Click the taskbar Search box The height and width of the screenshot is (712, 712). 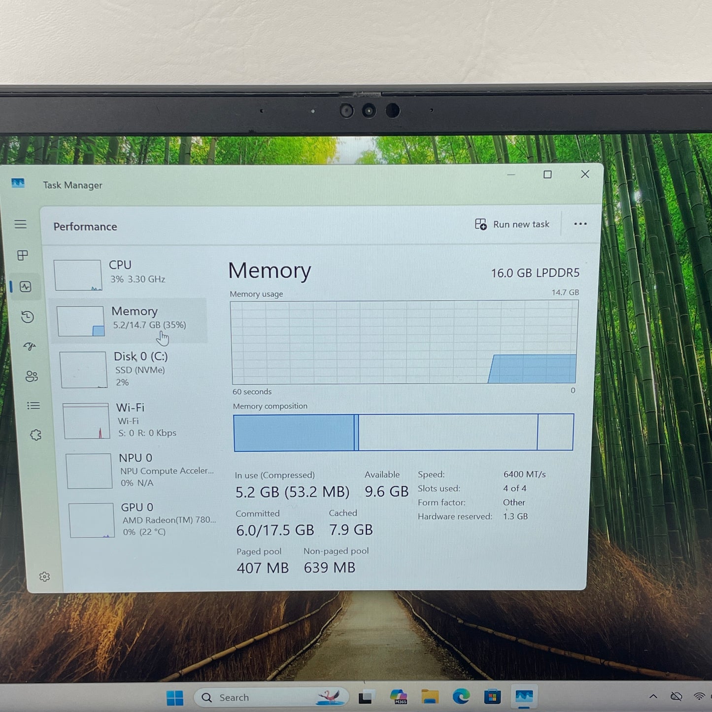pyautogui.click(x=271, y=697)
